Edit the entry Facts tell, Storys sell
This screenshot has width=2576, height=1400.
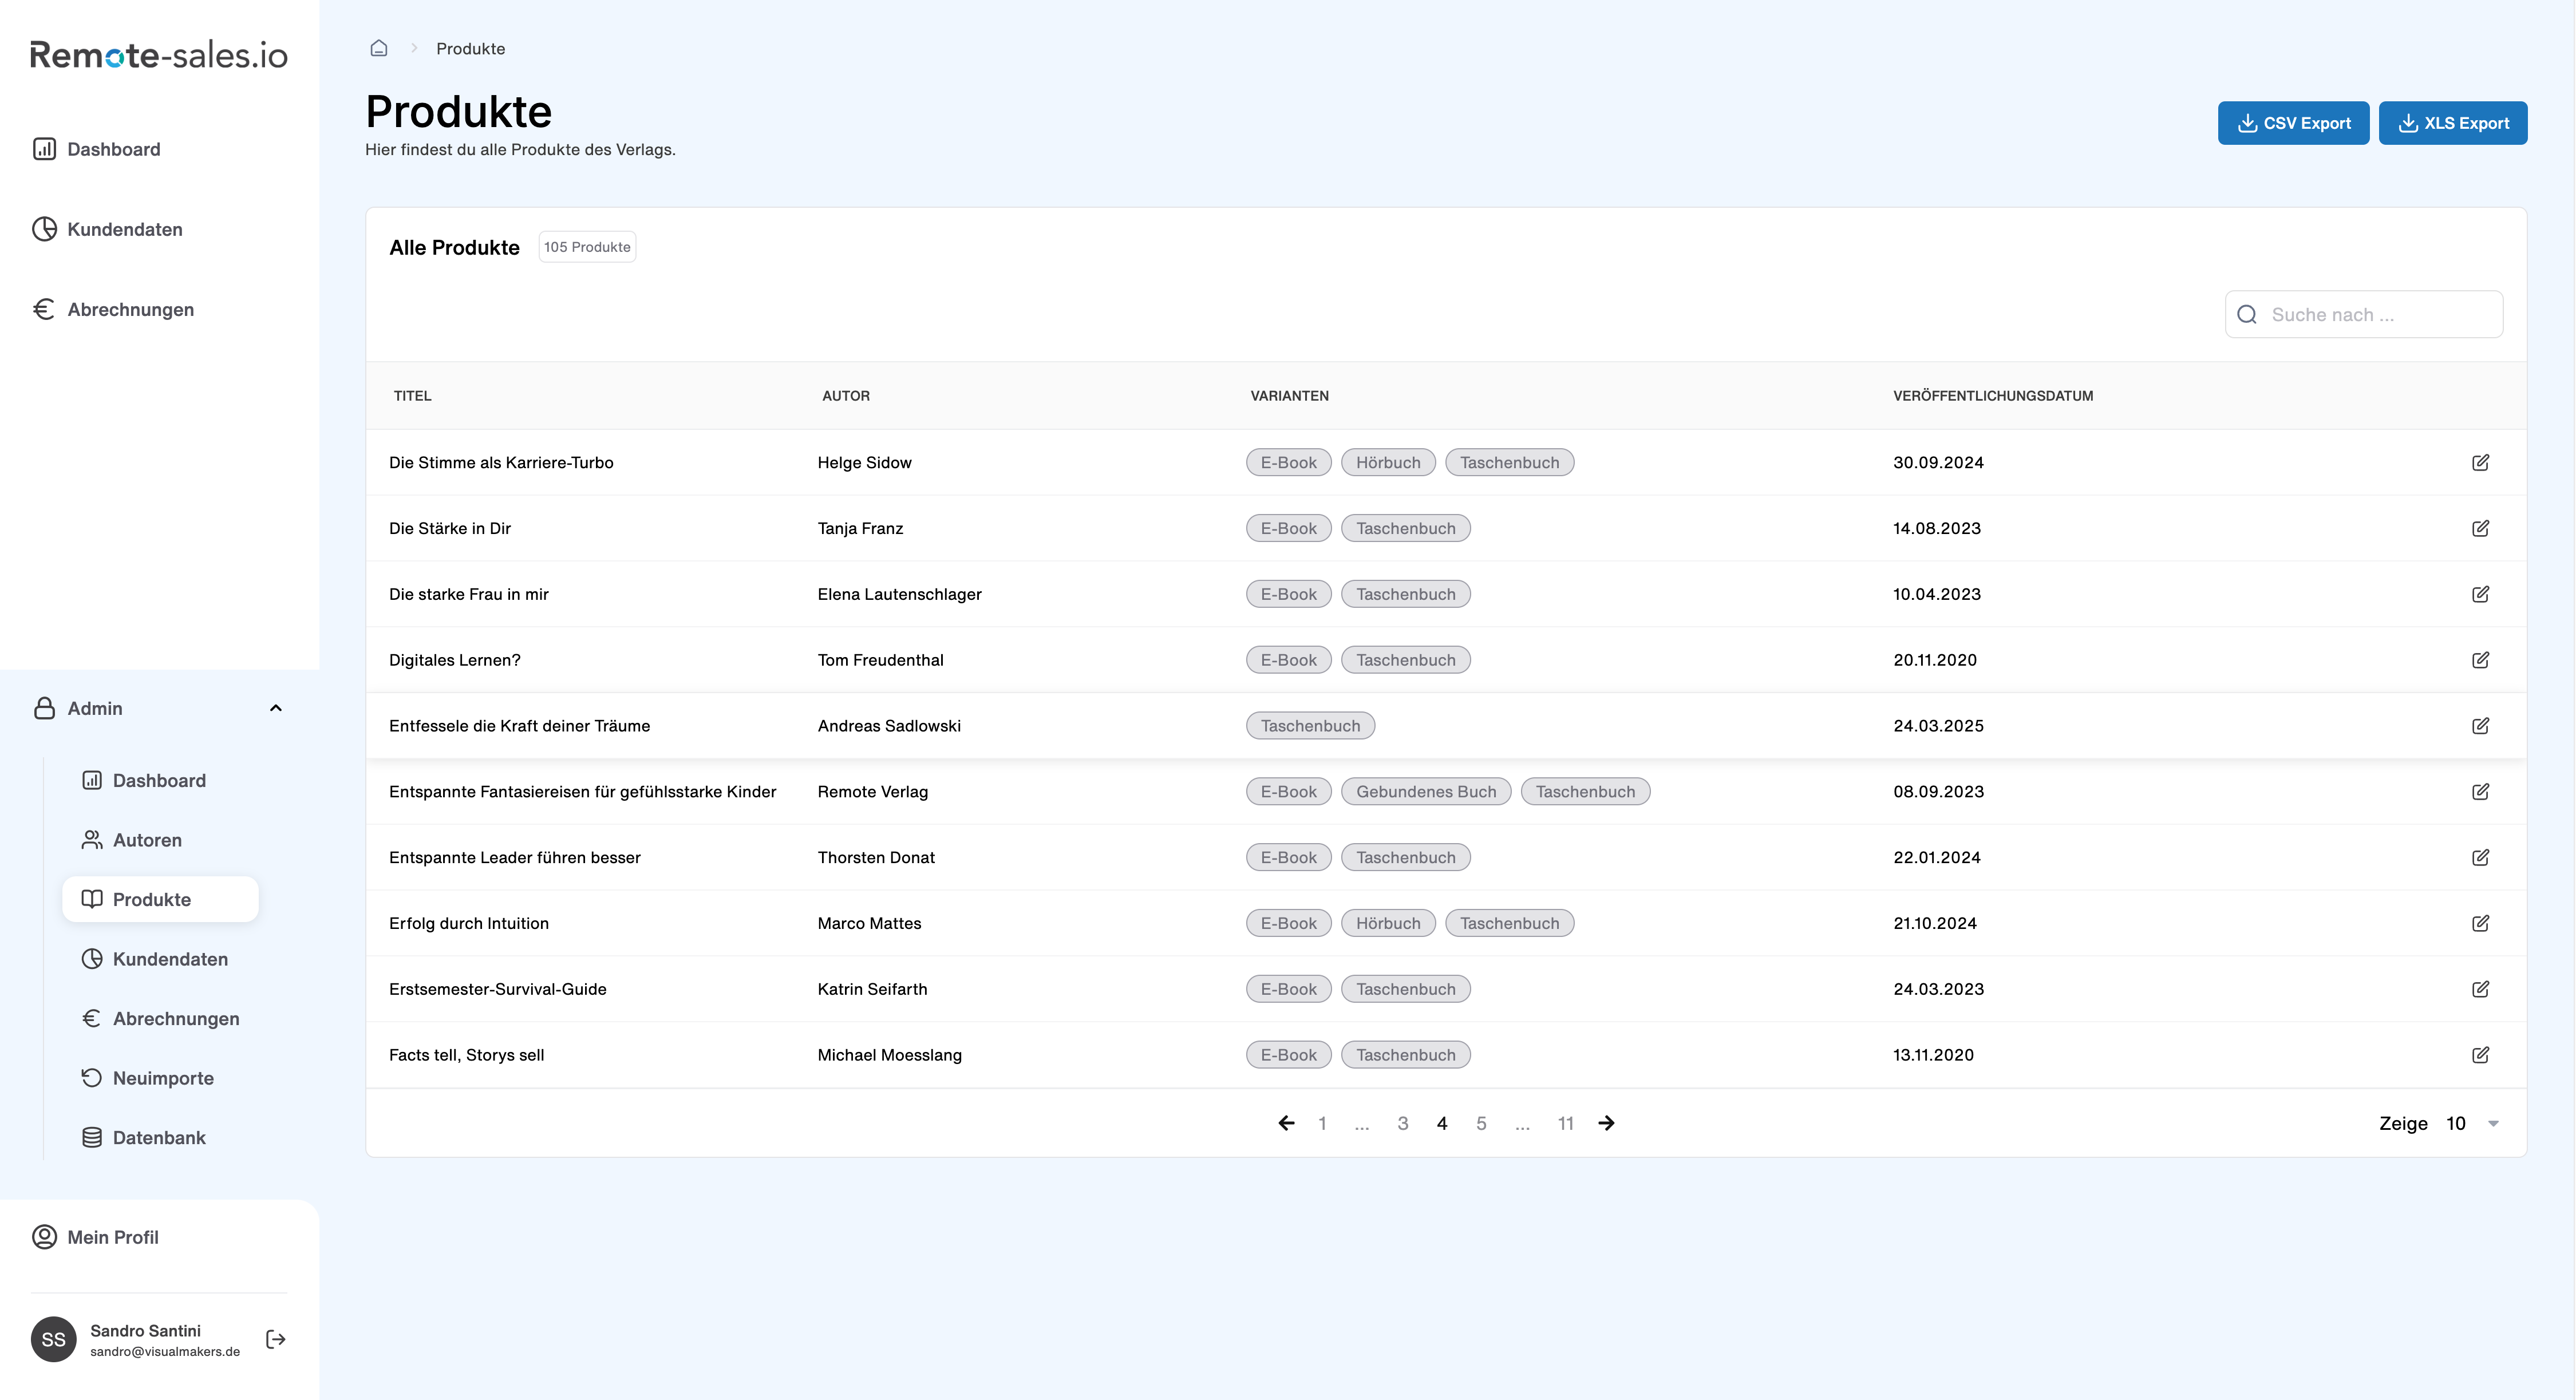[2482, 1054]
